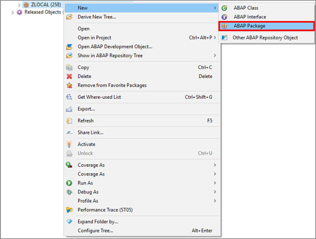The height and width of the screenshot is (239, 316).
Task: Click the ZLOCAL package icon in tree
Action: (x=26, y=4)
